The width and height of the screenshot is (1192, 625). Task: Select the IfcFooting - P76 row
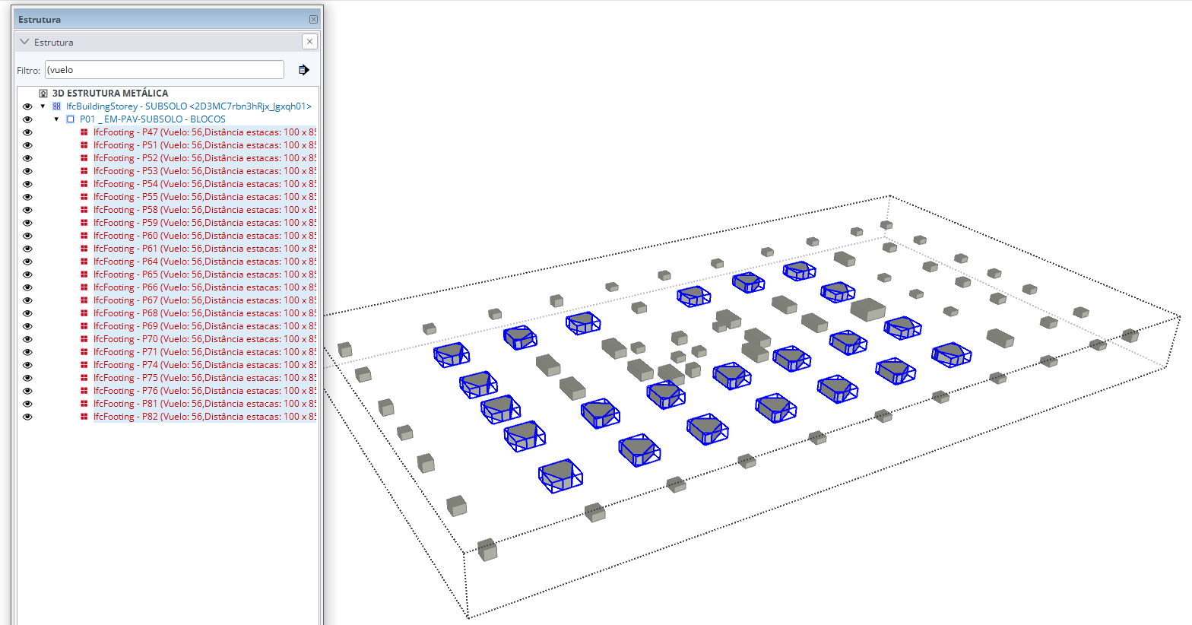coord(204,391)
